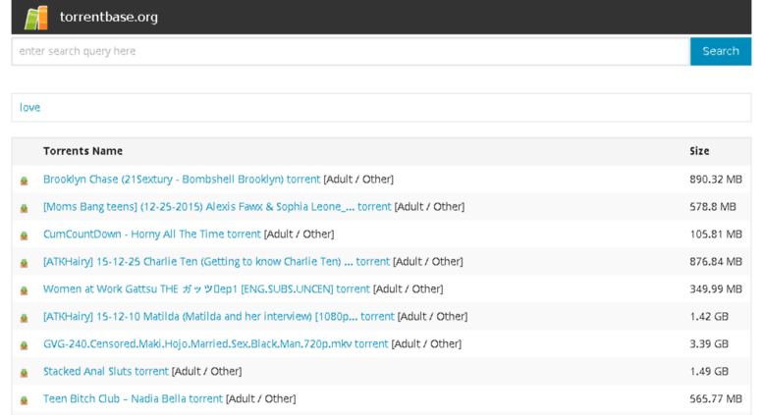The width and height of the screenshot is (763, 415).
Task: Open the Teen Bitch Club Nadia Bella link
Action: point(133,399)
